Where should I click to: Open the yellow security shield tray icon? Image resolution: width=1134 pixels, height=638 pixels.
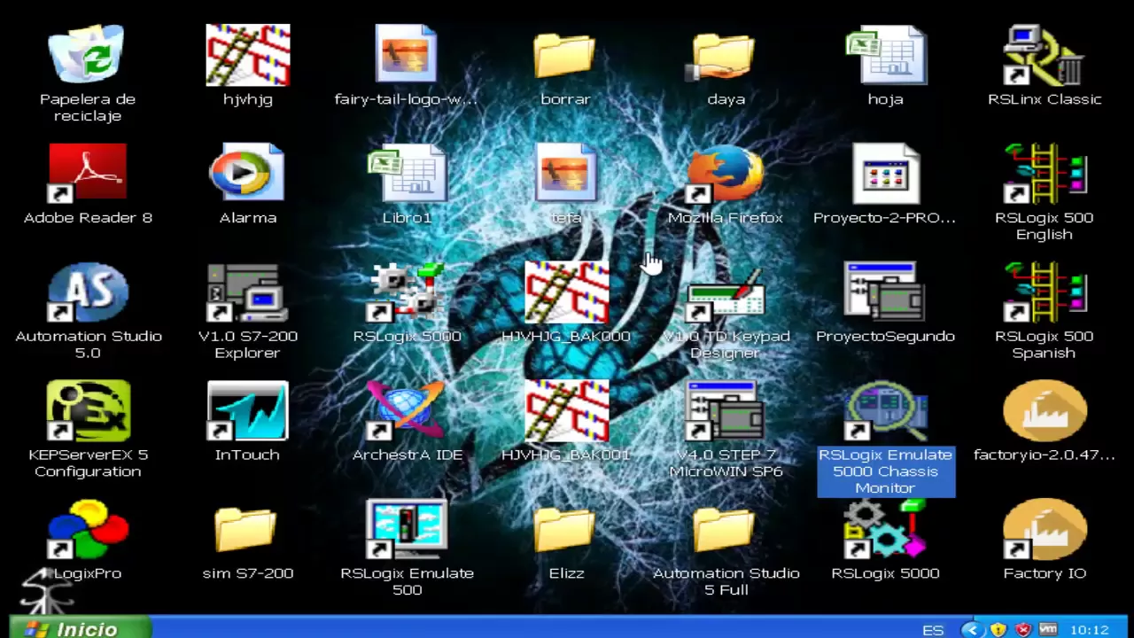point(998,630)
